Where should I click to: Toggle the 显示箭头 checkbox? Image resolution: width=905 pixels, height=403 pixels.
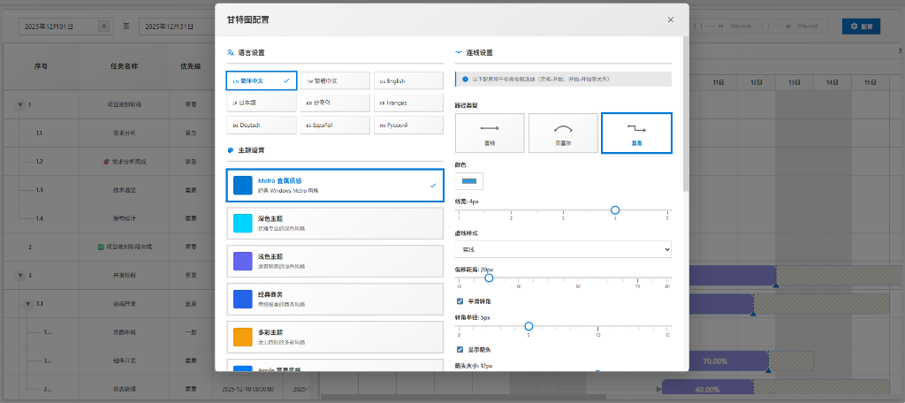pos(460,350)
